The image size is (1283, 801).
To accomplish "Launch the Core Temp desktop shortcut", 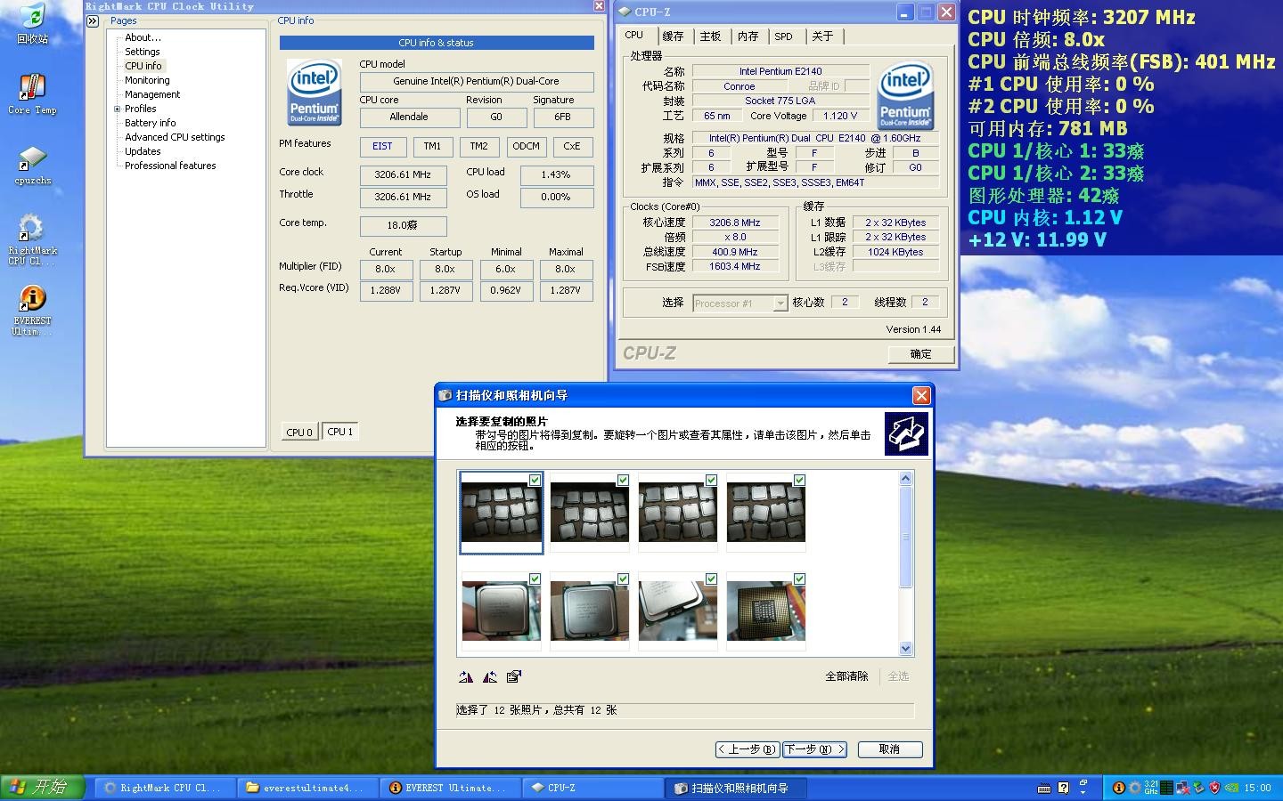I will (x=32, y=94).
